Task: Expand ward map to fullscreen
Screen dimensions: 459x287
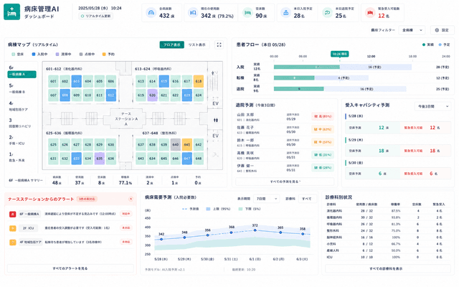Action: pyautogui.click(x=219, y=44)
